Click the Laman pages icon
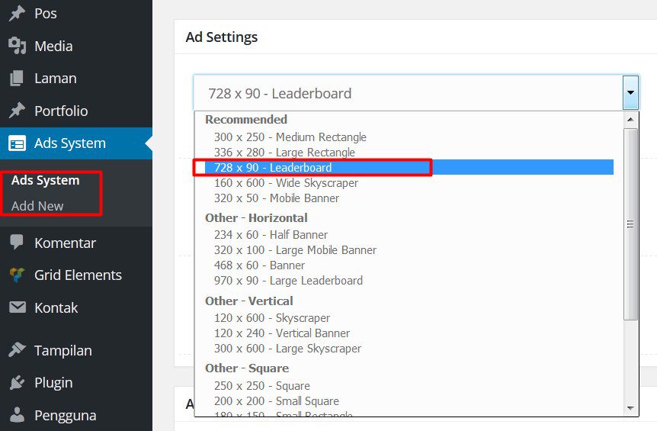 17,79
